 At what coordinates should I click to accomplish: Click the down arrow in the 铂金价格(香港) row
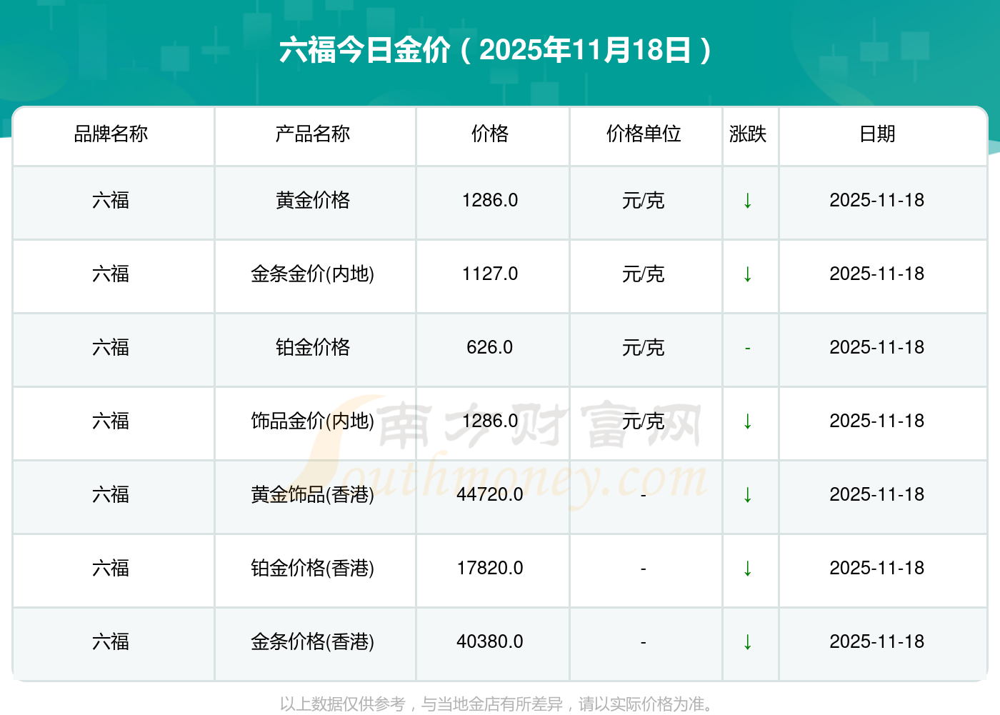pyautogui.click(x=748, y=569)
